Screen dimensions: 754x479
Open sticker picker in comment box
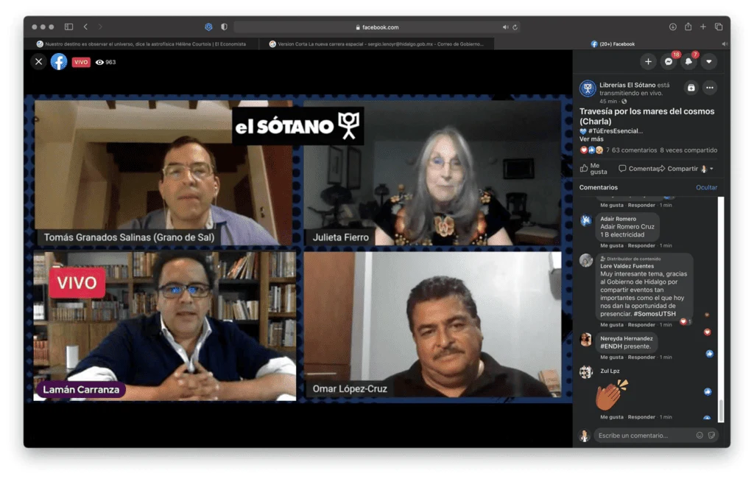[712, 436]
